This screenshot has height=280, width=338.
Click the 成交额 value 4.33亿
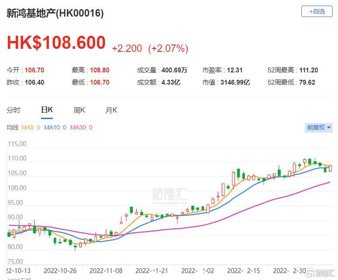pyautogui.click(x=171, y=82)
